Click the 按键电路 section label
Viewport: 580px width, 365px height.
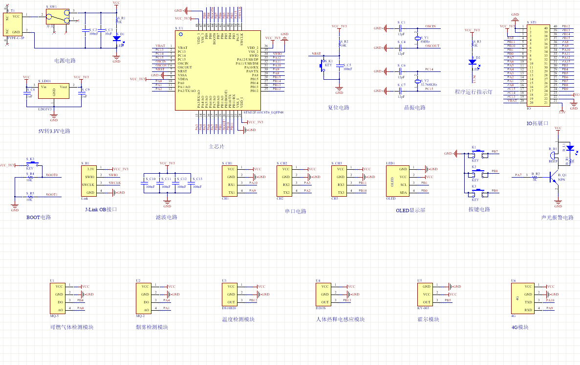[479, 209]
